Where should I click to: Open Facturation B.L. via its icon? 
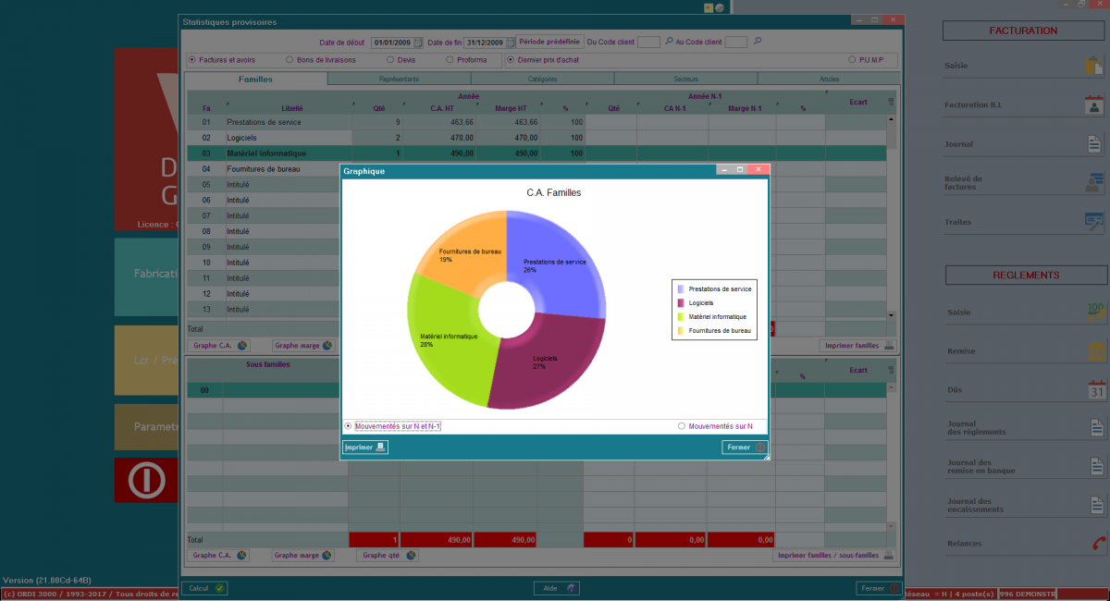click(x=1095, y=104)
